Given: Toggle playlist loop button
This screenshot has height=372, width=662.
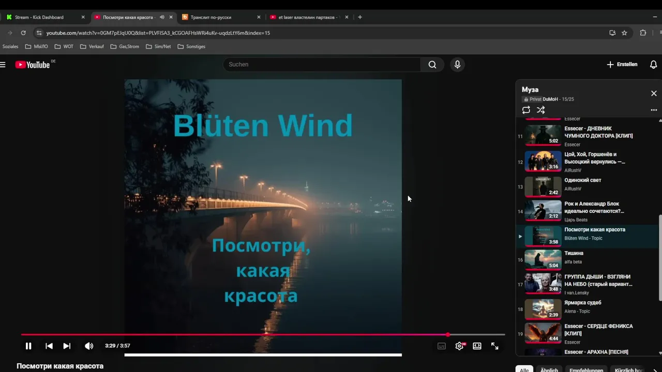Looking at the screenshot, I should pyautogui.click(x=526, y=110).
